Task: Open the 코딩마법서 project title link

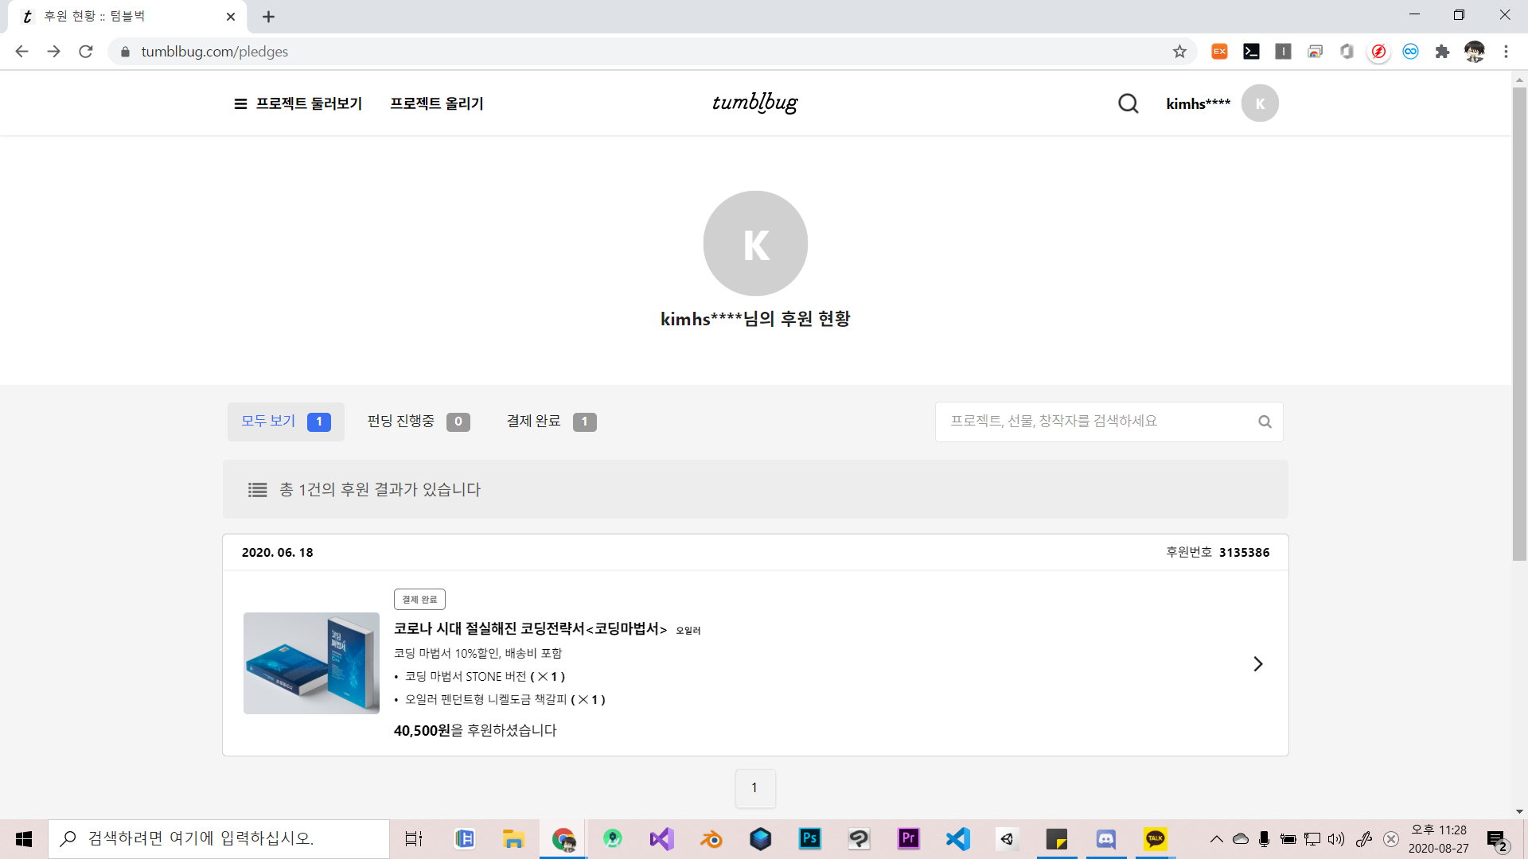Action: tap(530, 629)
